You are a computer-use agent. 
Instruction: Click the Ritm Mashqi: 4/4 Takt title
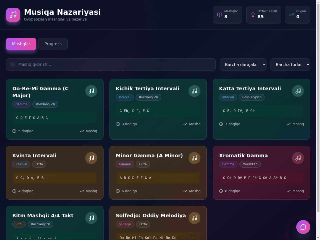[x=43, y=215]
